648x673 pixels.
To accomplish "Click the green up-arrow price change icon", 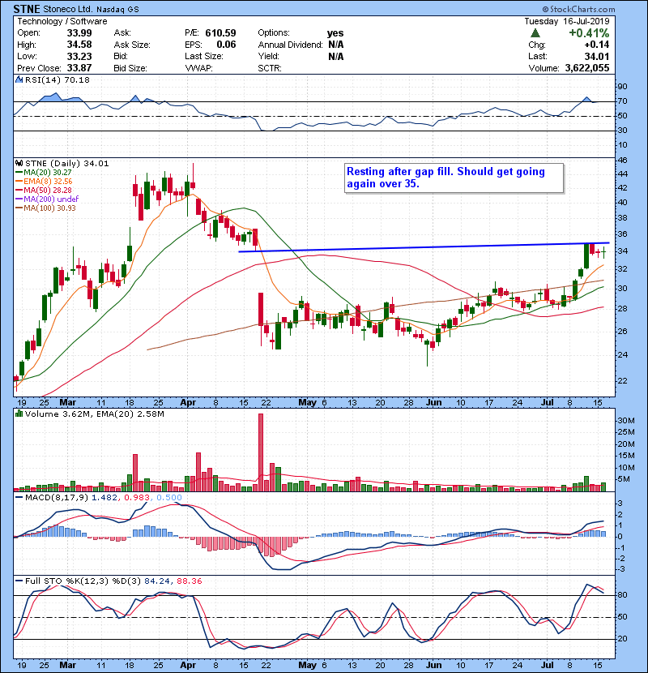I will click(535, 32).
